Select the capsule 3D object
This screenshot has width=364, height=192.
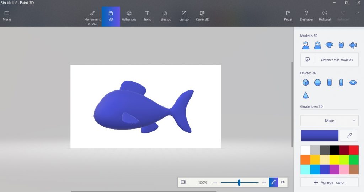click(341, 82)
